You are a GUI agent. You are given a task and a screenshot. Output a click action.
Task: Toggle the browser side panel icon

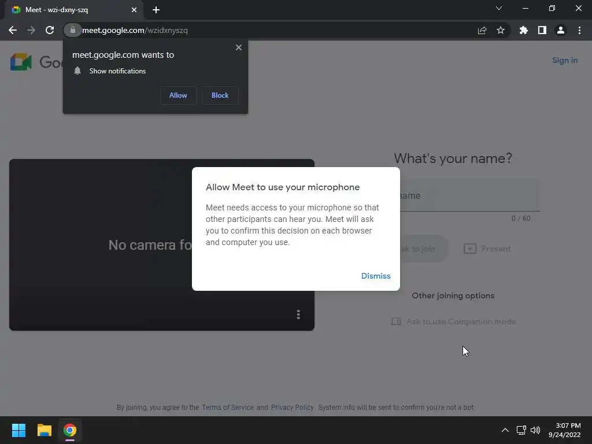542,30
